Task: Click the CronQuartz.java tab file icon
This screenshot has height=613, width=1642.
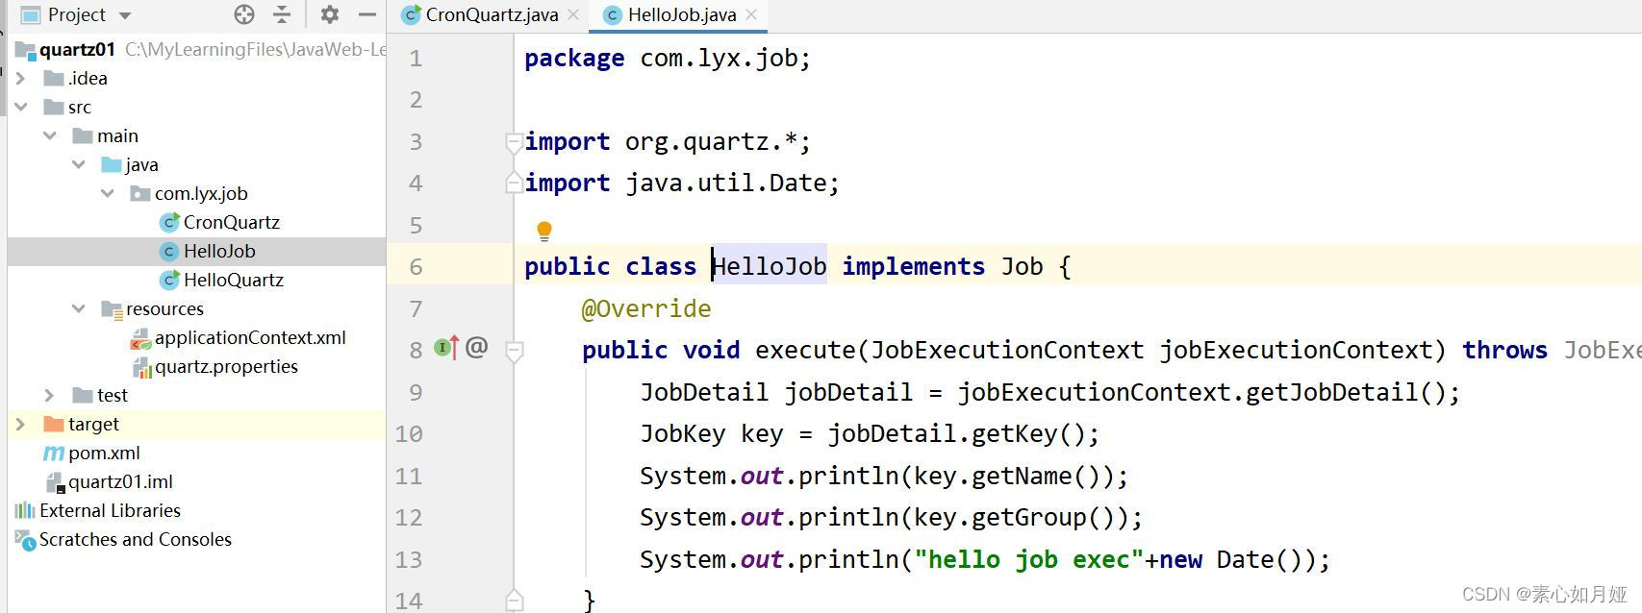Action: pos(411,14)
